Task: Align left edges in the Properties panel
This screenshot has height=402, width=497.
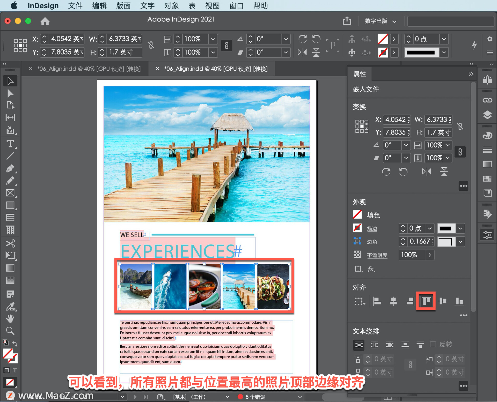Action: (377, 301)
